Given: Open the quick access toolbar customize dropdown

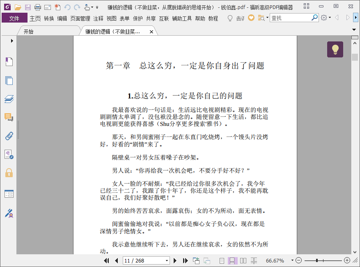Looking at the screenshot, I should [x=97, y=7].
